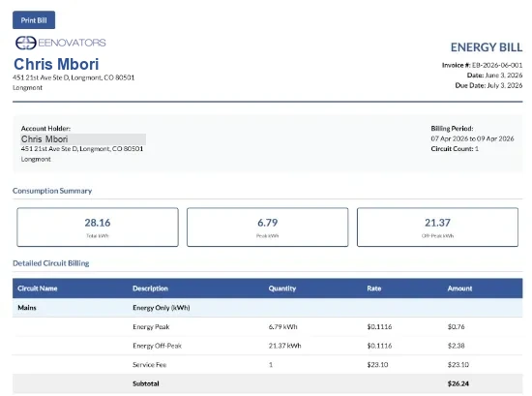Click the Energy Peak row label
Viewport: 532px width, 396px height.
(151, 326)
